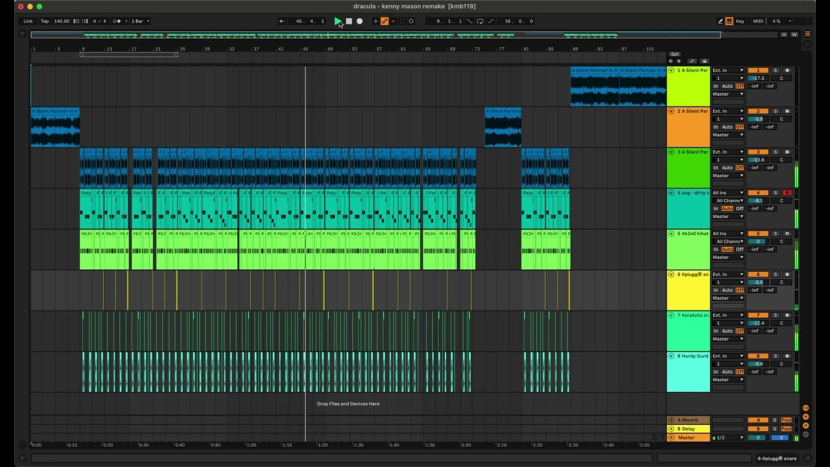Click the 140.00 tempo field
This screenshot has width=830, height=467.
[62, 21]
